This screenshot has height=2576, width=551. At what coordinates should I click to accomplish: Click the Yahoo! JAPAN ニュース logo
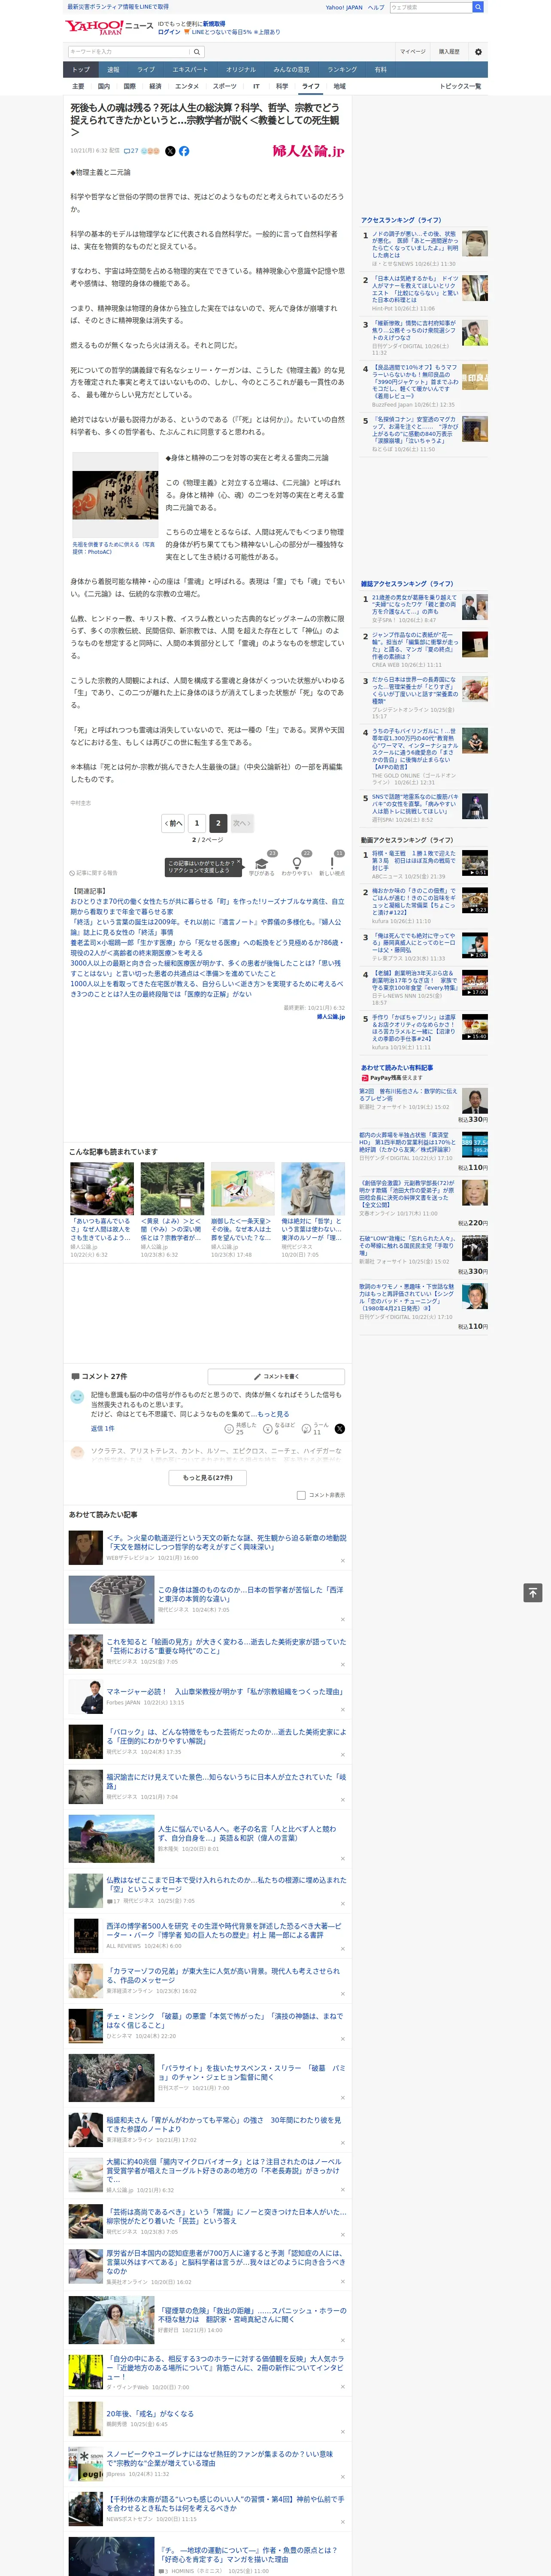pyautogui.click(x=109, y=27)
